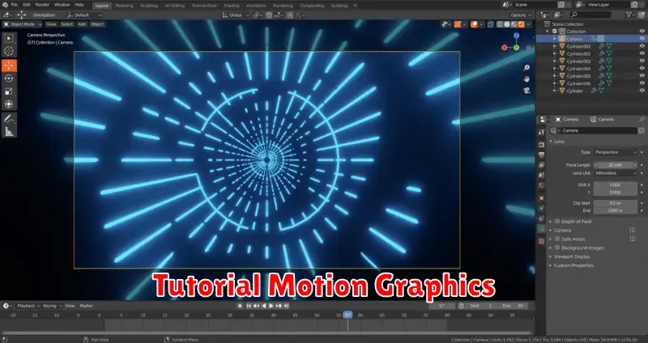This screenshot has width=648, height=343.
Task: Click the pan view hand icon
Action: pos(526,78)
